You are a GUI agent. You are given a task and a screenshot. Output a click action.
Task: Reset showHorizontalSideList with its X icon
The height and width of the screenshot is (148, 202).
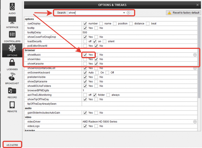tap(195, 68)
